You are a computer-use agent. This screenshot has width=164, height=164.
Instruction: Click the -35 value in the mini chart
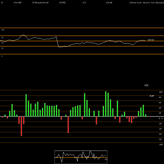[x=106, y=159]
